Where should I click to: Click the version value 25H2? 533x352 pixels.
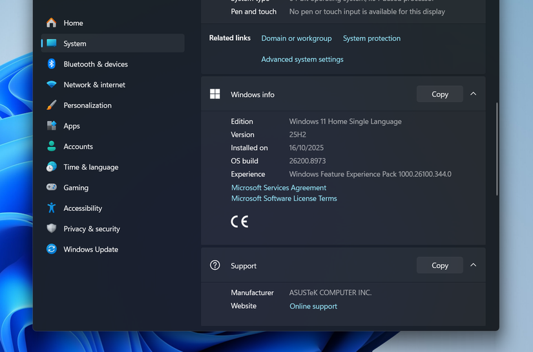tap(297, 135)
